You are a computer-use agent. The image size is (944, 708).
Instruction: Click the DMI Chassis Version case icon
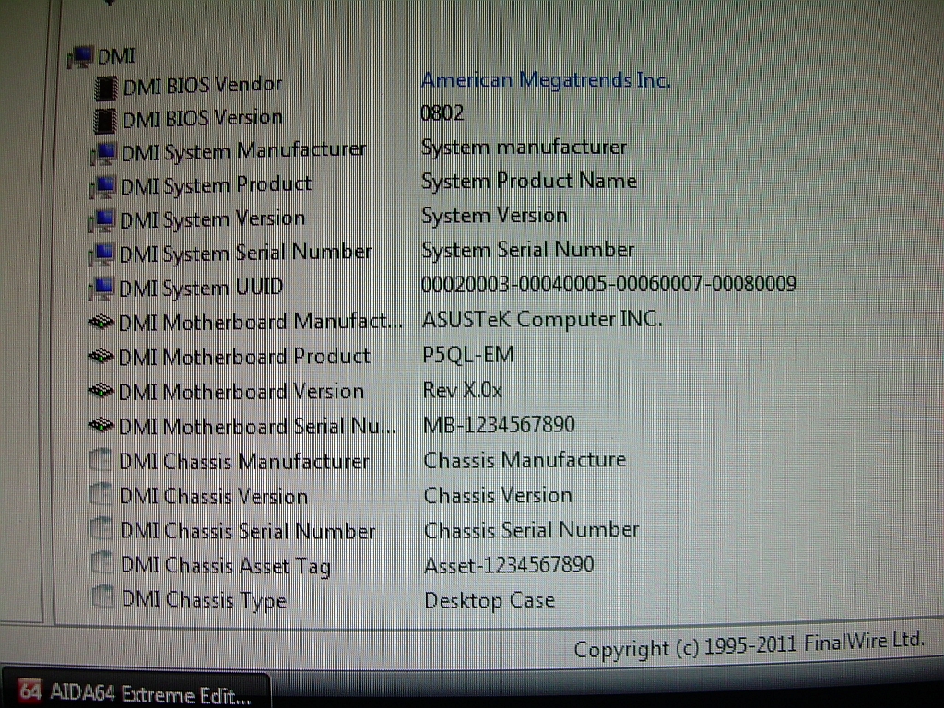point(100,495)
